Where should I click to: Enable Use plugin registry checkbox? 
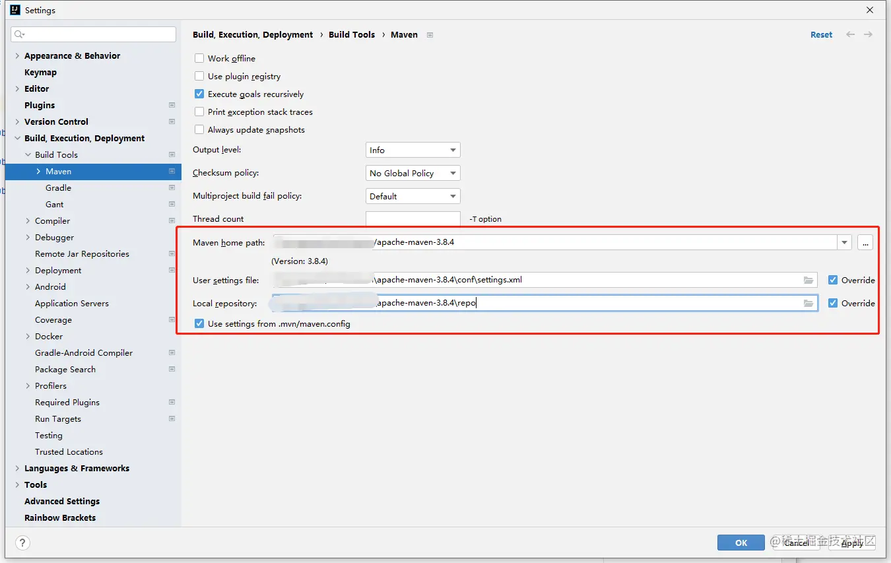point(199,76)
